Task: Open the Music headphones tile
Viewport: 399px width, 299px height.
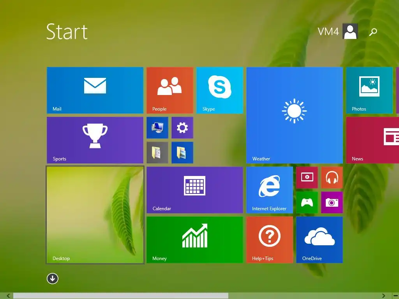Action: click(332, 178)
